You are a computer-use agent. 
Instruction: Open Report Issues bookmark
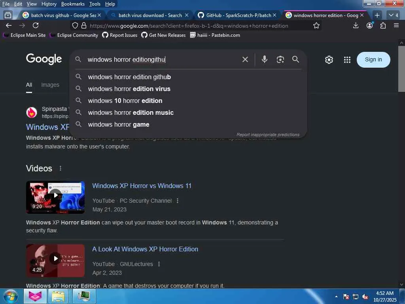(120, 35)
